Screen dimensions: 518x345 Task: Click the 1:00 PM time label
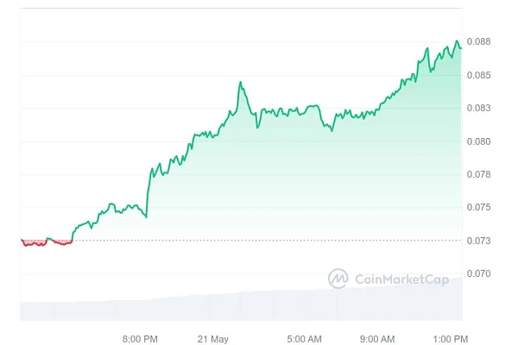coord(449,337)
